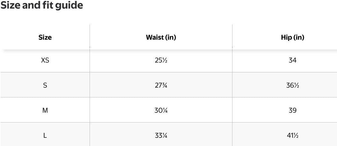The height and width of the screenshot is (146, 337).
Task: Select the 30¼ waist measurement
Action: tap(161, 110)
